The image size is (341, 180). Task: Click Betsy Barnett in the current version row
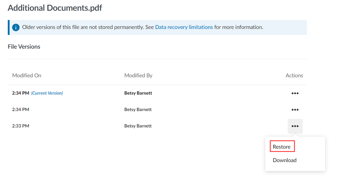(x=138, y=93)
